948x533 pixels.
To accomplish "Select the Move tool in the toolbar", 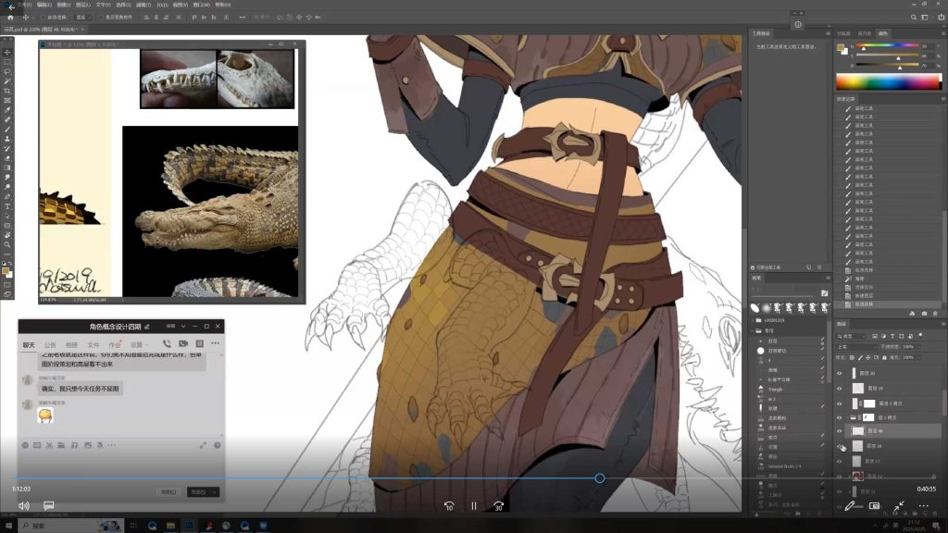I will [x=7, y=51].
